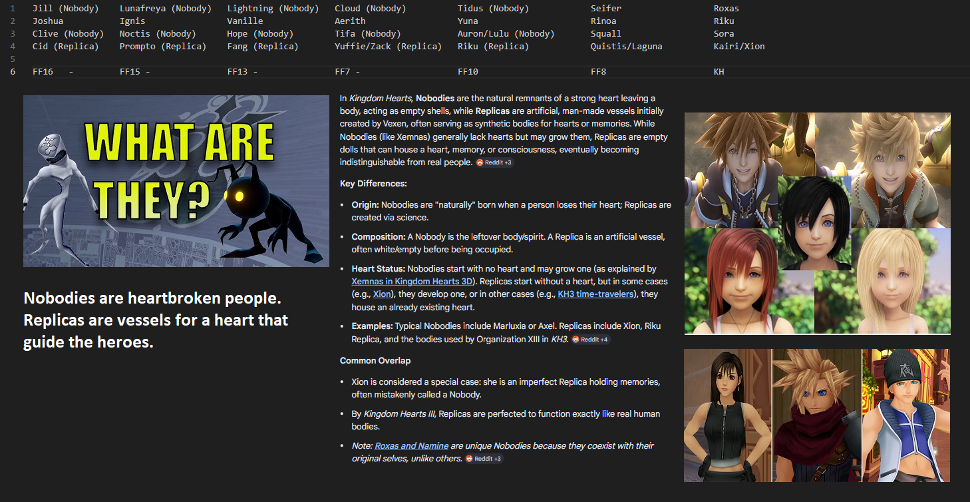The width and height of the screenshot is (970, 502).
Task: Click the "Common Overlap" heading
Action: tap(375, 360)
